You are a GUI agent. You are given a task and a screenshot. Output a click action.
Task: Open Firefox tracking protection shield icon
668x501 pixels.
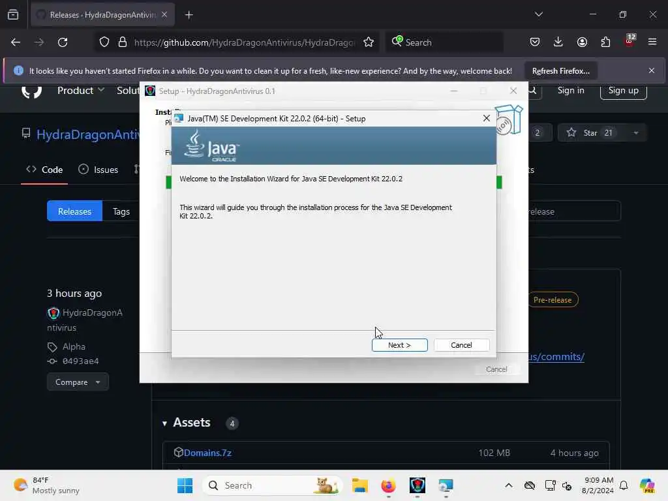(x=104, y=42)
